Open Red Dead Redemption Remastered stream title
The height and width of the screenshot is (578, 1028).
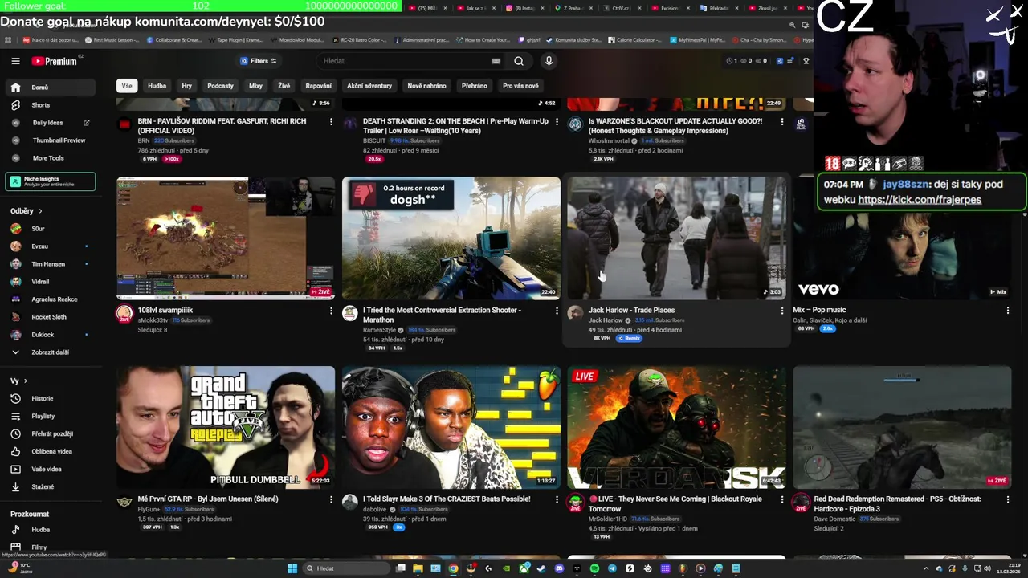point(897,504)
